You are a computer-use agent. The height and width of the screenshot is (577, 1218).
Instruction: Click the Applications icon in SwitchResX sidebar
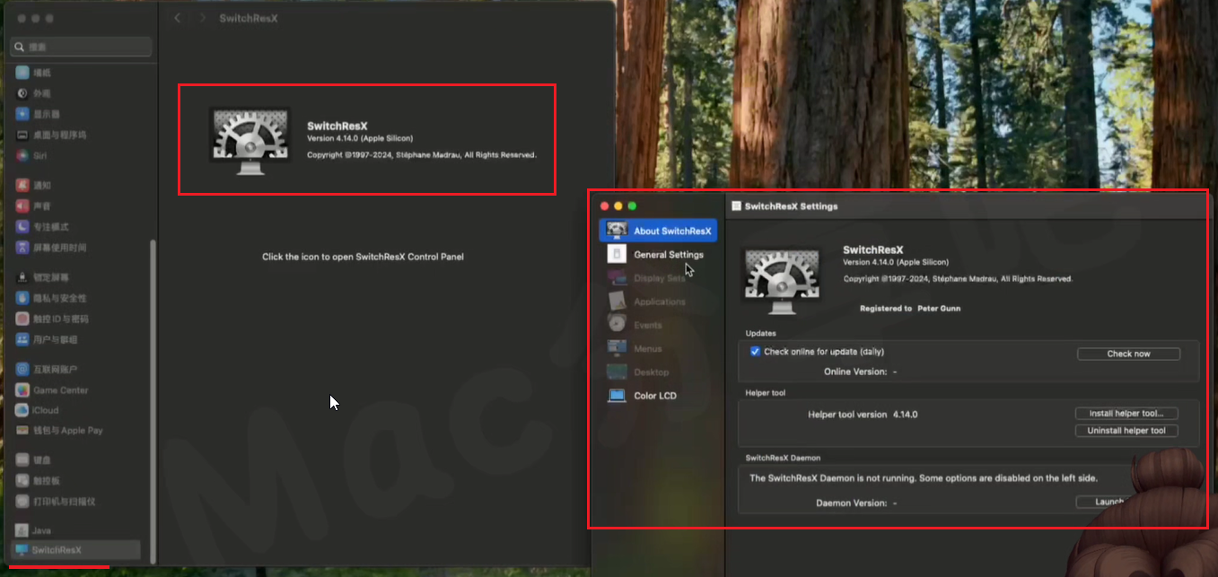coord(617,302)
